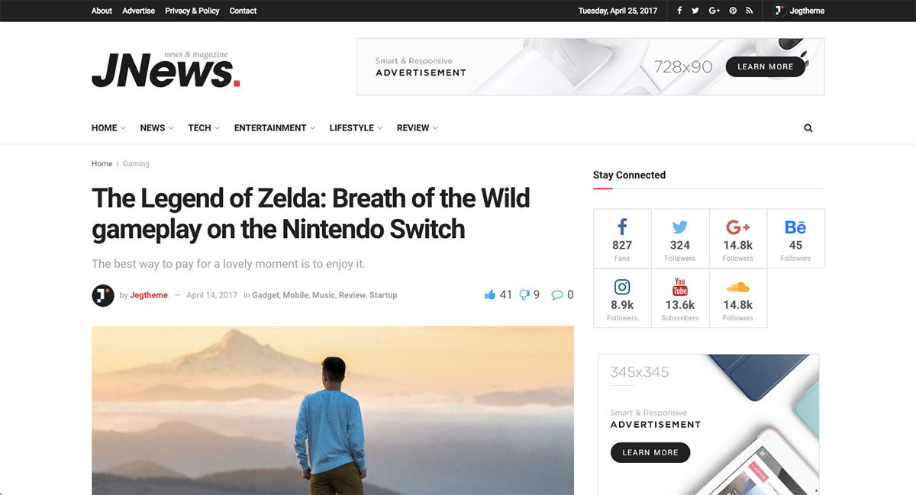This screenshot has width=916, height=495.
Task: Expand the REVIEW dropdown menu
Action: [x=417, y=128]
